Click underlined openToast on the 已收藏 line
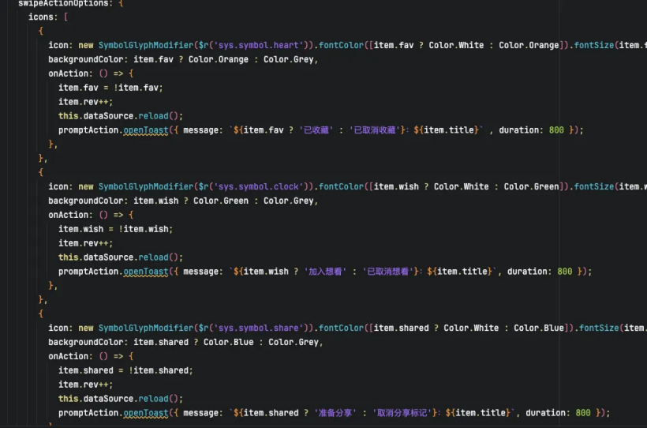The image size is (647, 428). pos(145,130)
